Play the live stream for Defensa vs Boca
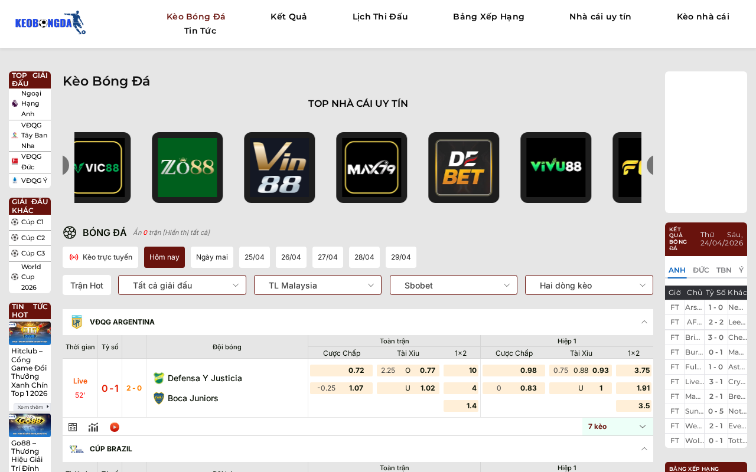The width and height of the screenshot is (756, 472). coord(115,427)
